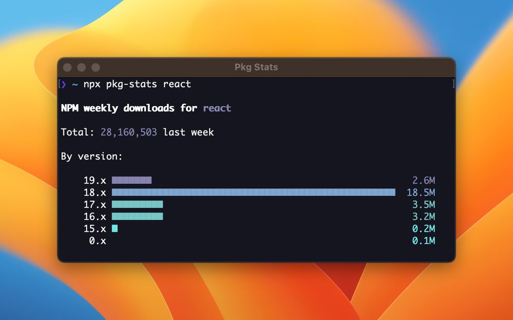513x320 pixels.
Task: Click the long blue 18.x download bar
Action: tap(253, 192)
